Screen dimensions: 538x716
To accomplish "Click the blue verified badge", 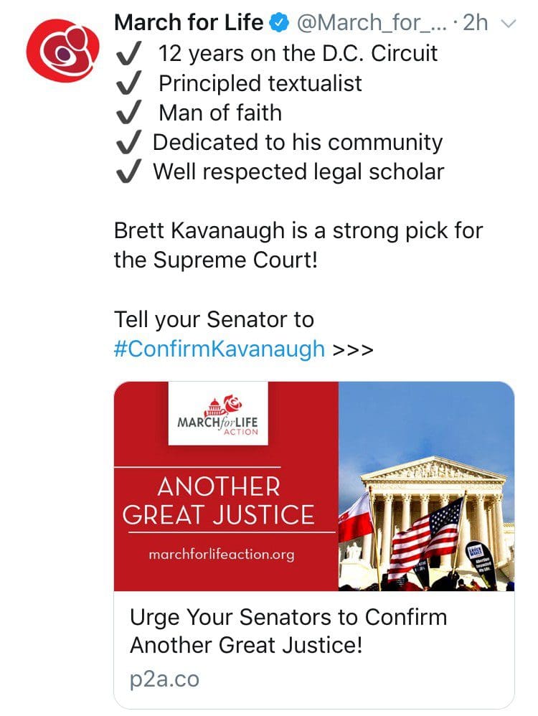I will 279,24.
